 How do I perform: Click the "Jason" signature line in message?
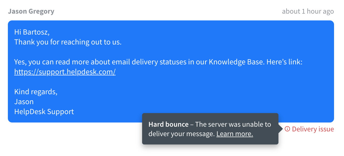click(x=24, y=102)
